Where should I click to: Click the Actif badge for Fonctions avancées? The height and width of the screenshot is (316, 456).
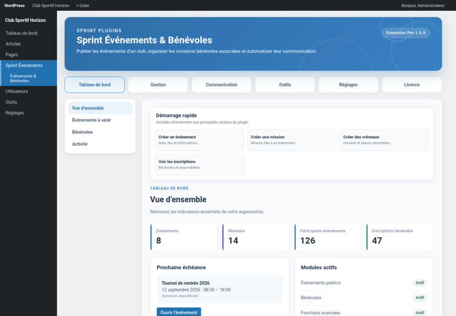(x=419, y=312)
